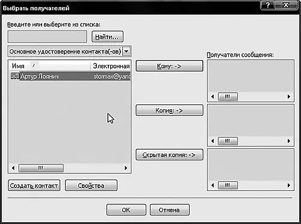The width and height of the screenshot is (301, 224).
Task: Click the contact list horizontal scrollbar thumb
Action: pos(41,168)
